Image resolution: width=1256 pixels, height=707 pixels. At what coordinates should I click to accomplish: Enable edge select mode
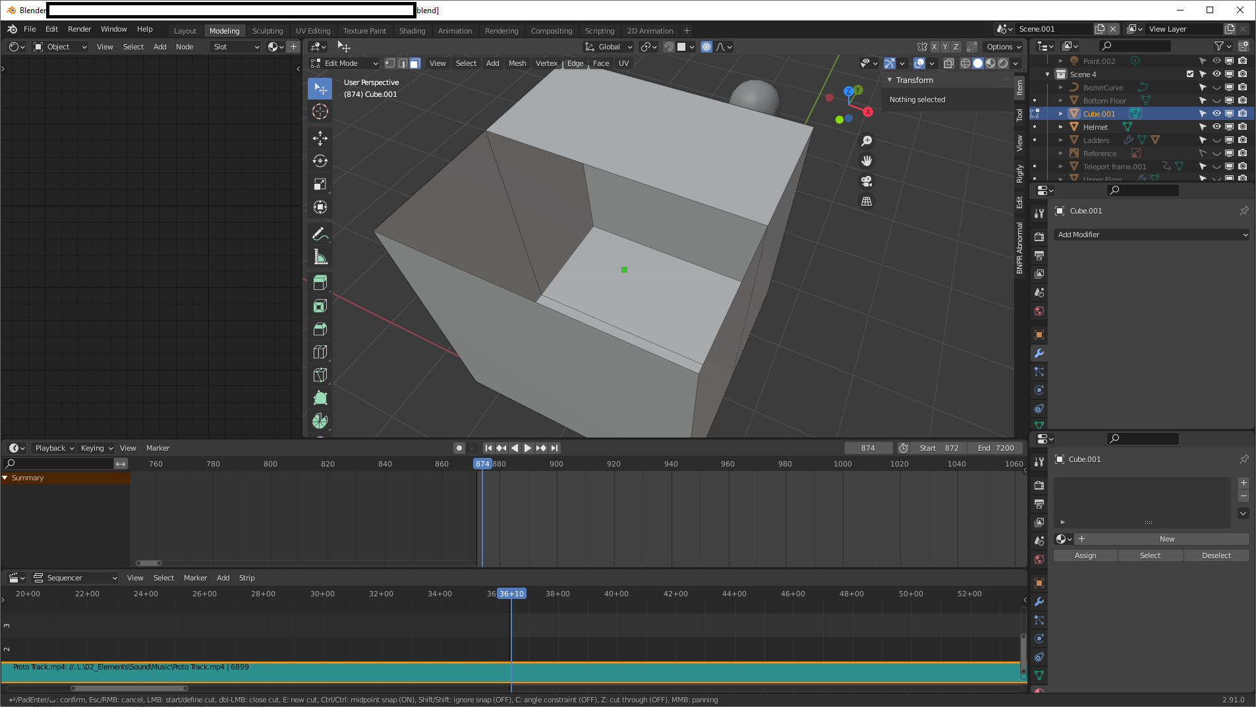pyautogui.click(x=403, y=63)
